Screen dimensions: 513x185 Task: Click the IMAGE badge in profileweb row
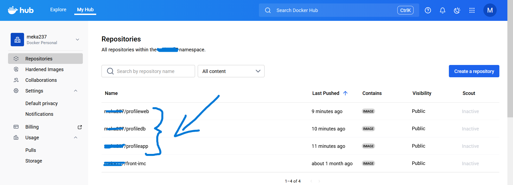pyautogui.click(x=368, y=111)
